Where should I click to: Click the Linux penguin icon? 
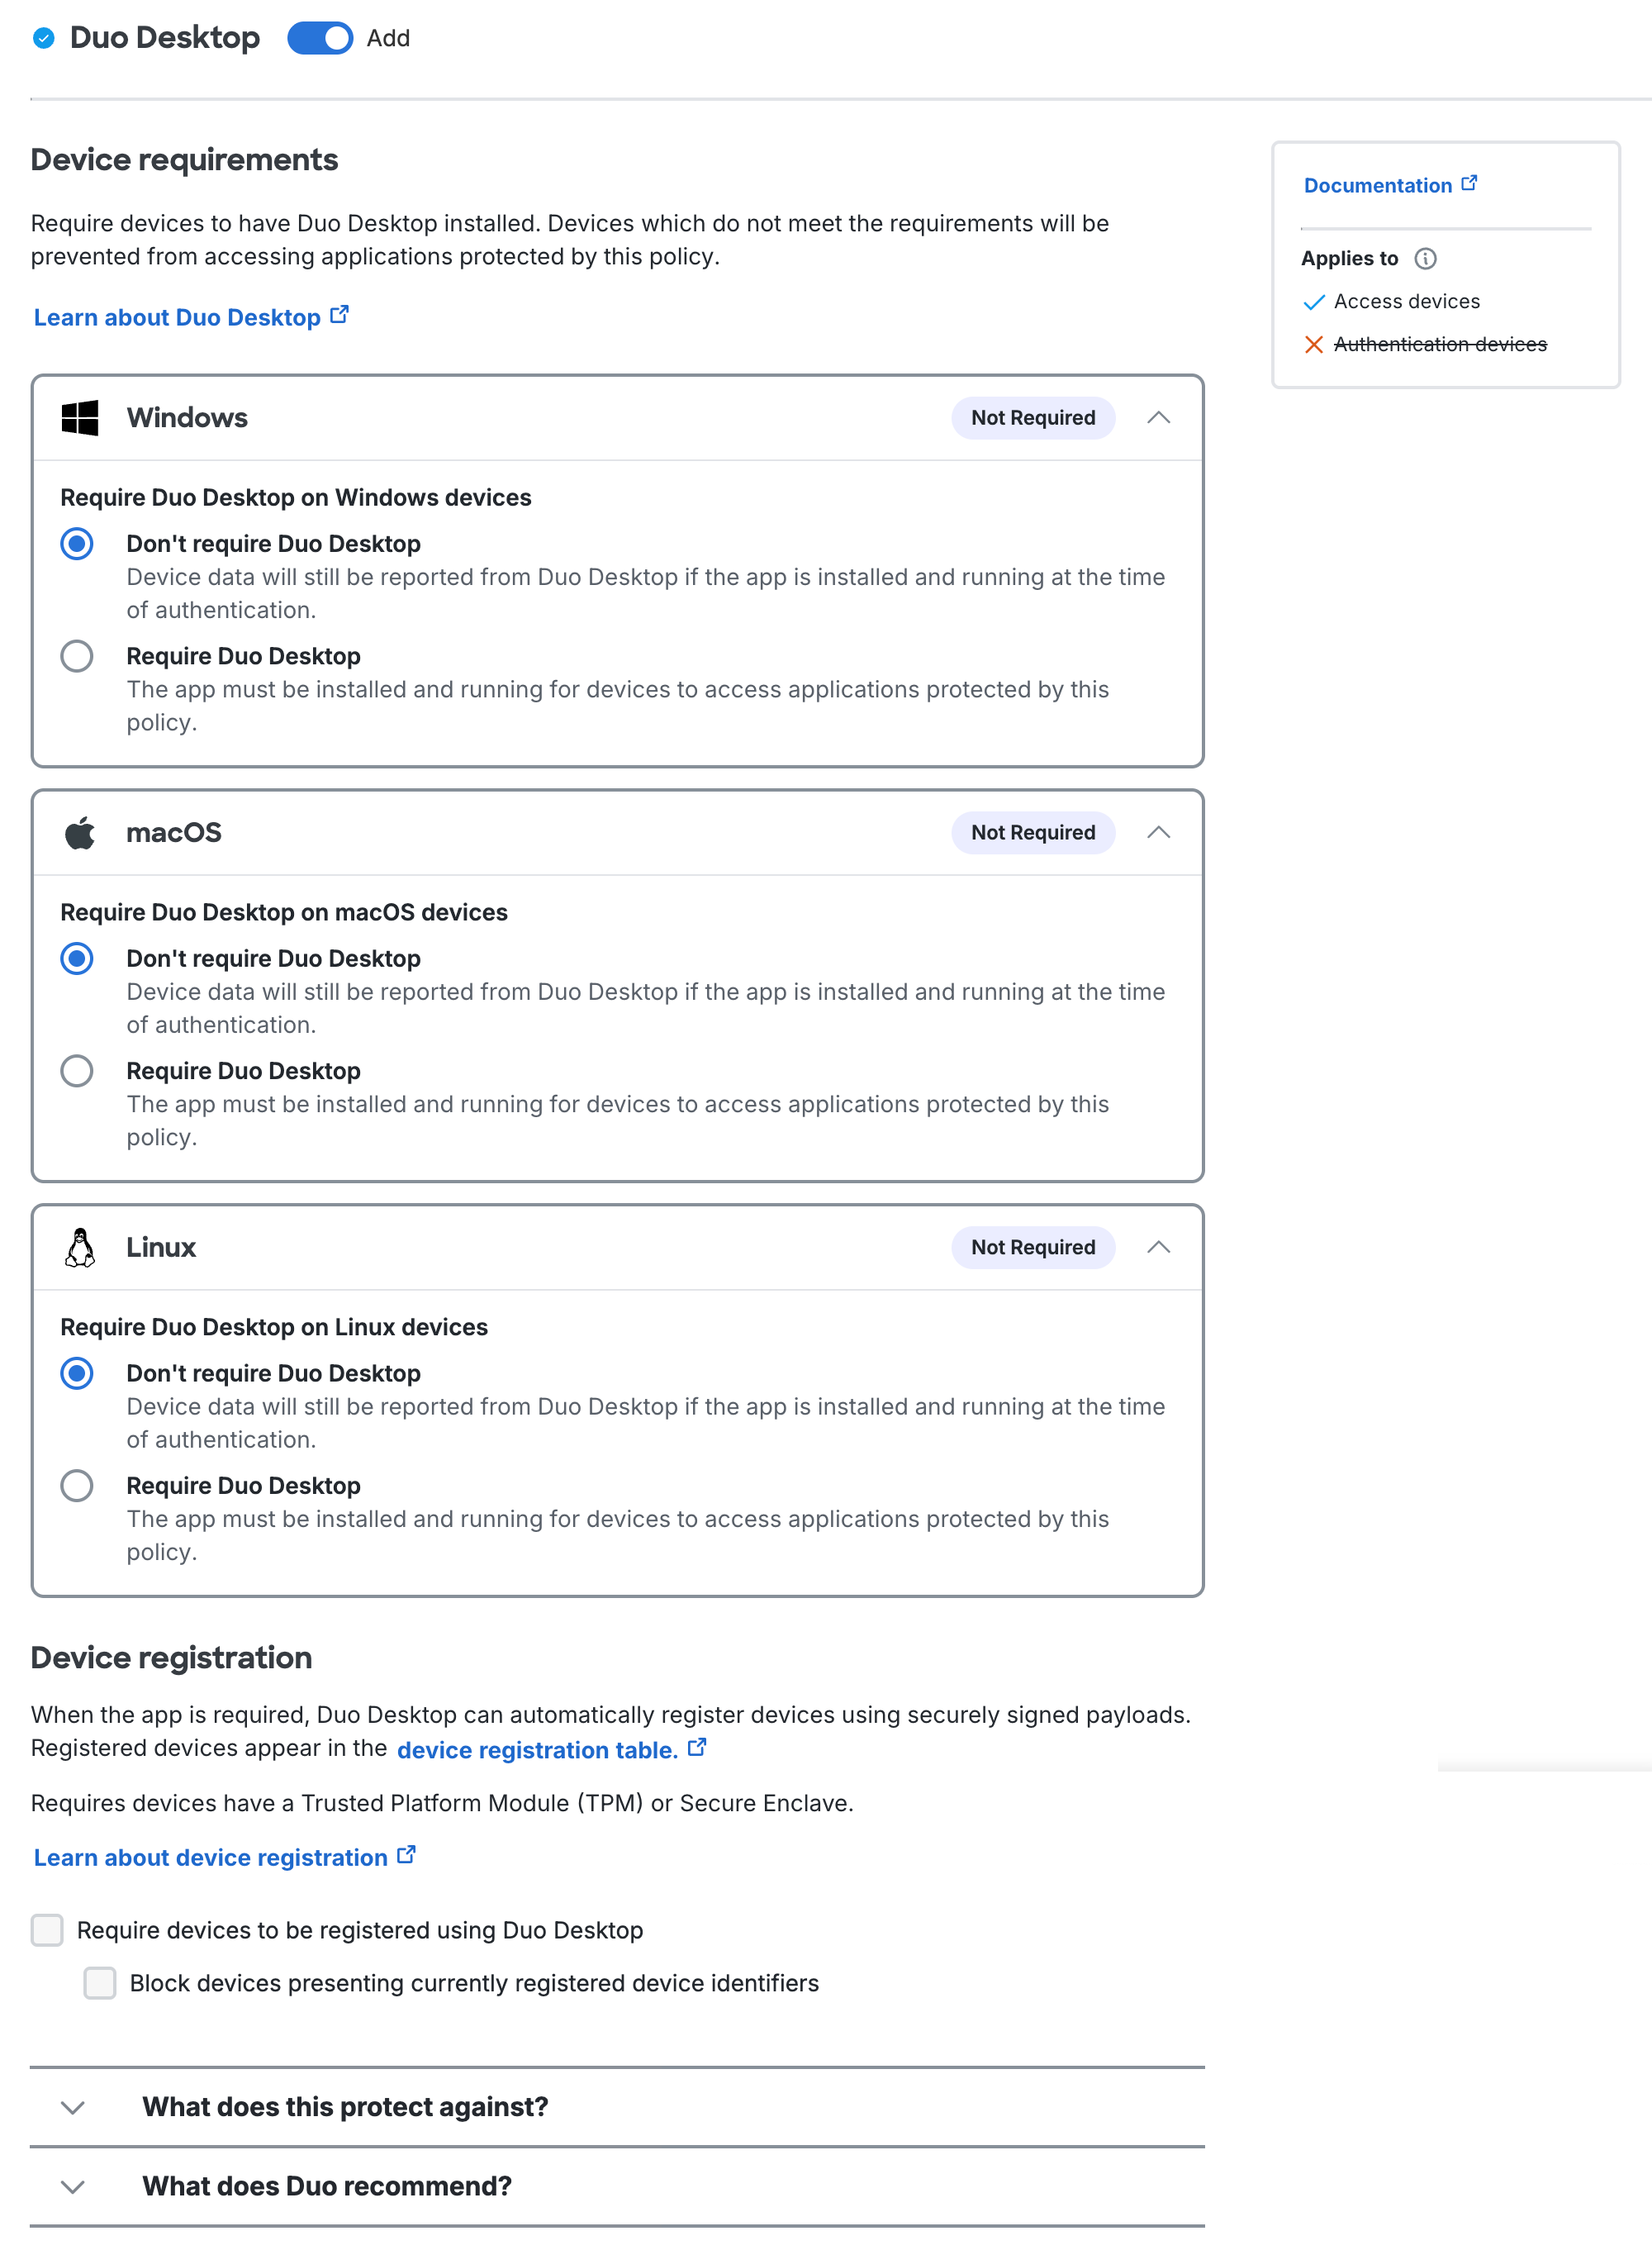[x=81, y=1248]
